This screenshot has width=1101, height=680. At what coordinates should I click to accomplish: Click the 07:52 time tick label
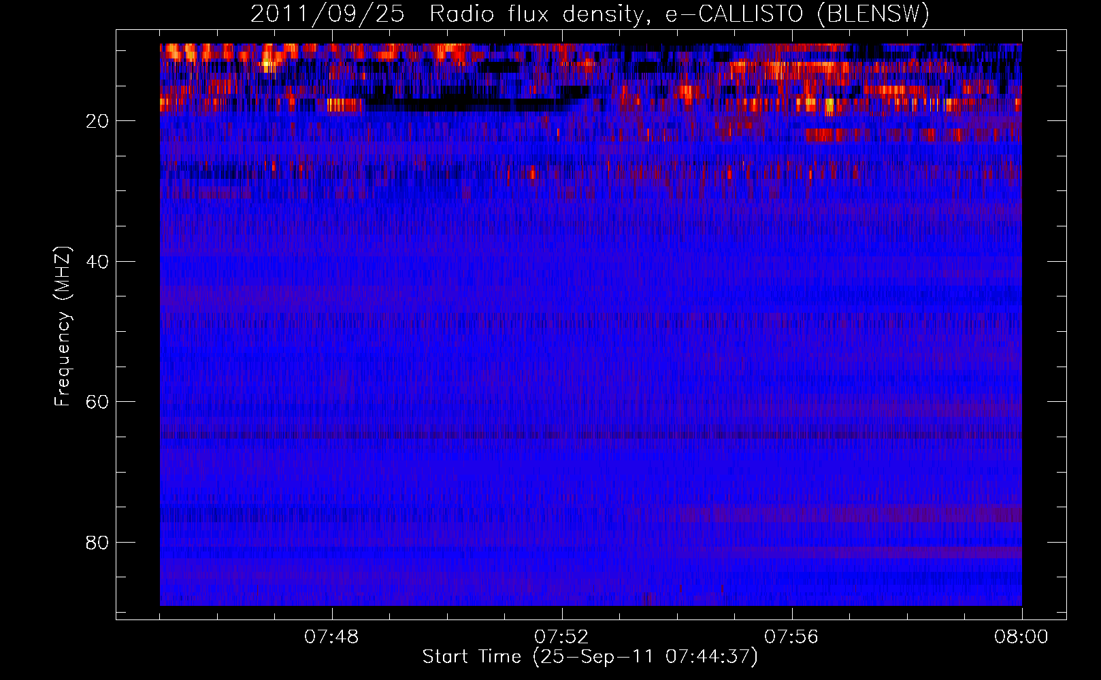tap(561, 637)
